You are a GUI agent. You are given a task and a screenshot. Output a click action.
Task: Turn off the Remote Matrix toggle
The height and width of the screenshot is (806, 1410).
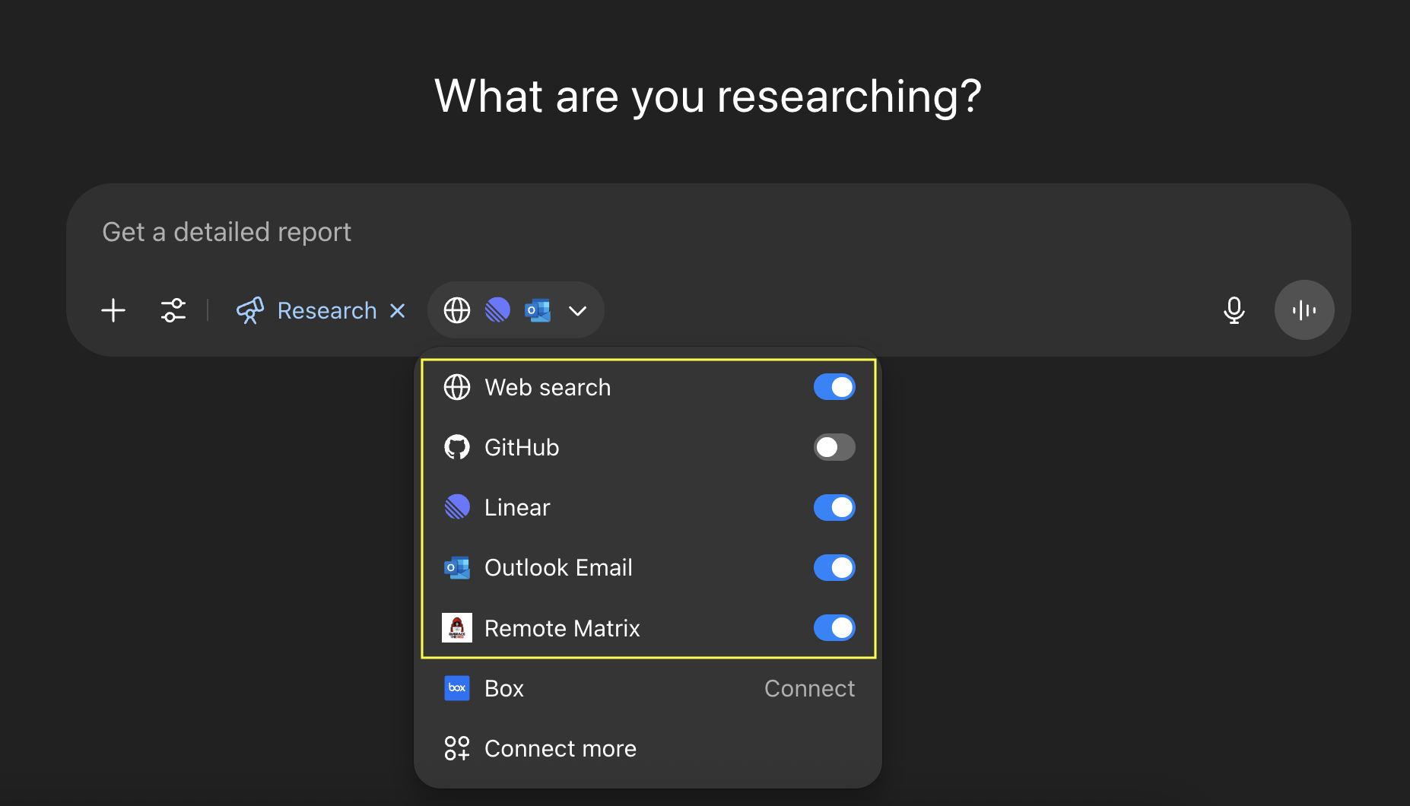tap(834, 628)
